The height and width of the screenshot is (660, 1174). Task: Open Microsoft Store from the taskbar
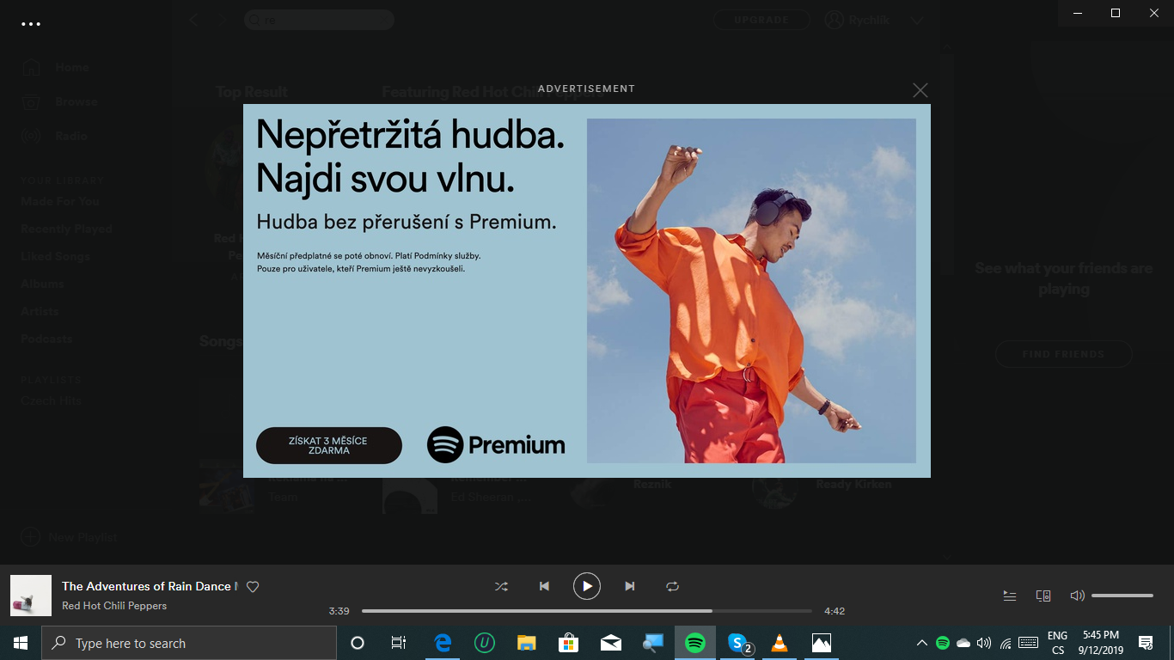pyautogui.click(x=568, y=643)
